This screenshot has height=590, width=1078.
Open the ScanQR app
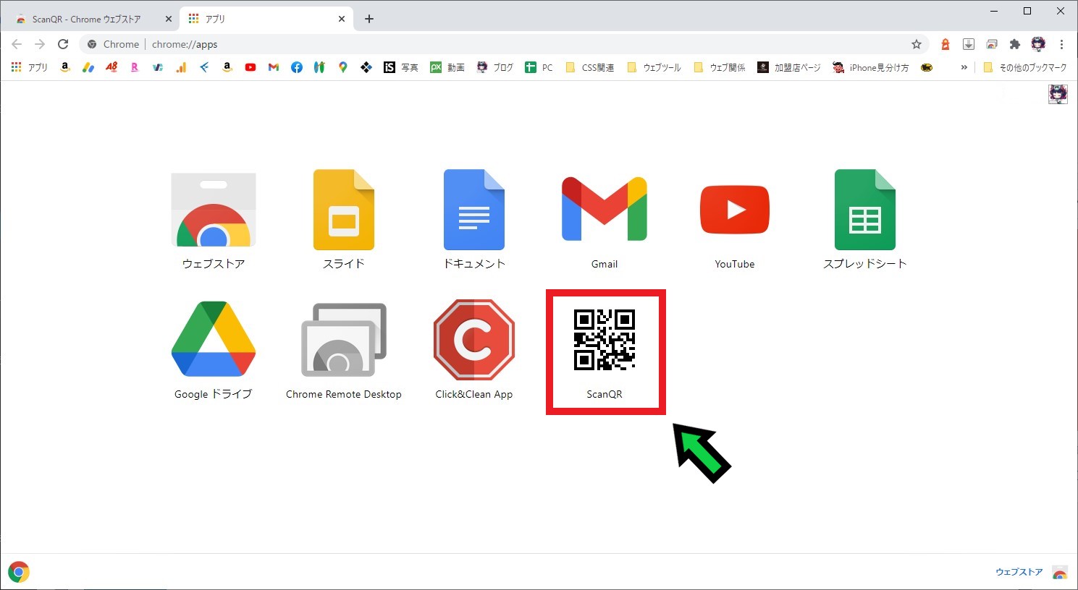point(605,340)
